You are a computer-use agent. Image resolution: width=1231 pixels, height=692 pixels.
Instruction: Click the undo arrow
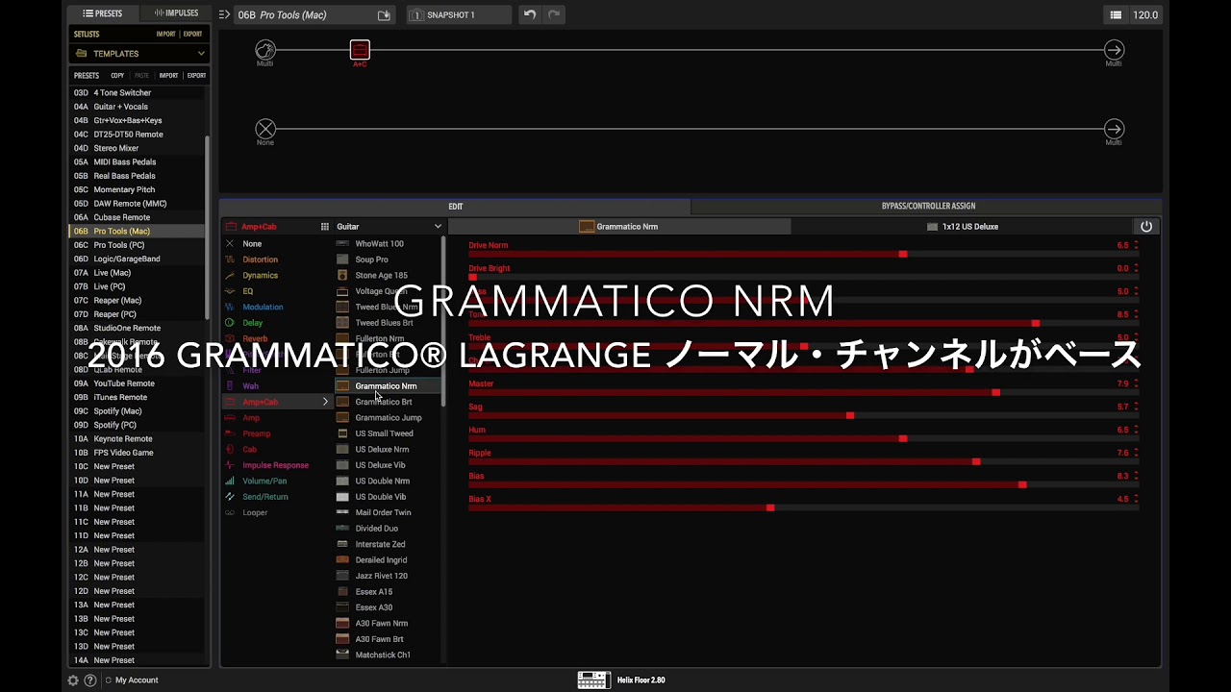[530, 14]
